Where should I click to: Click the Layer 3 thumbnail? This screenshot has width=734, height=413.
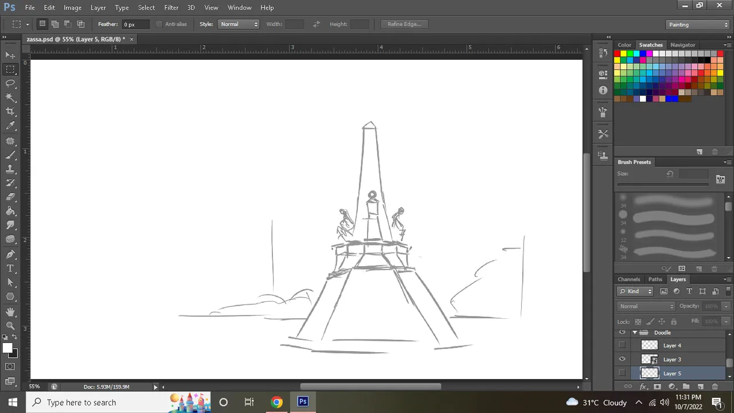click(649, 359)
